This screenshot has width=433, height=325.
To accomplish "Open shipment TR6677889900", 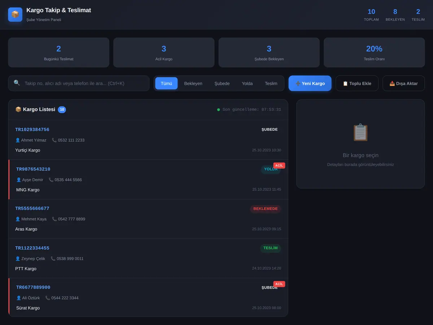I will pyautogui.click(x=148, y=298).
